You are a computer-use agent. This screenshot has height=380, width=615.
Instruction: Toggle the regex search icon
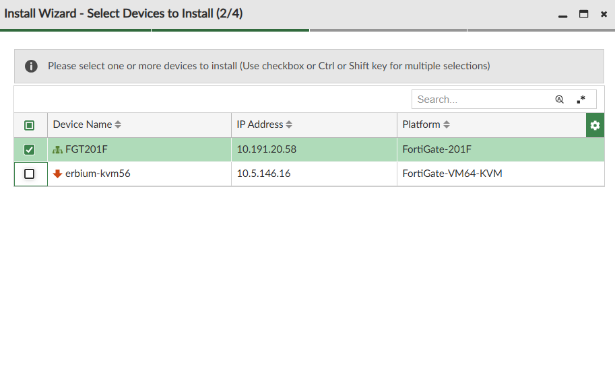point(581,100)
